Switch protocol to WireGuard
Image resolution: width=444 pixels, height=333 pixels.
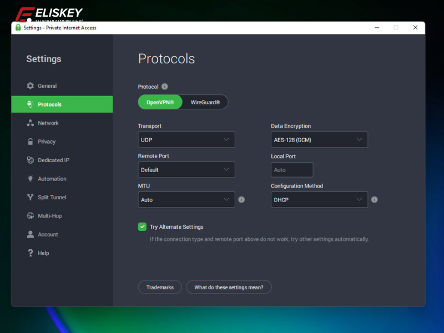pyautogui.click(x=205, y=103)
